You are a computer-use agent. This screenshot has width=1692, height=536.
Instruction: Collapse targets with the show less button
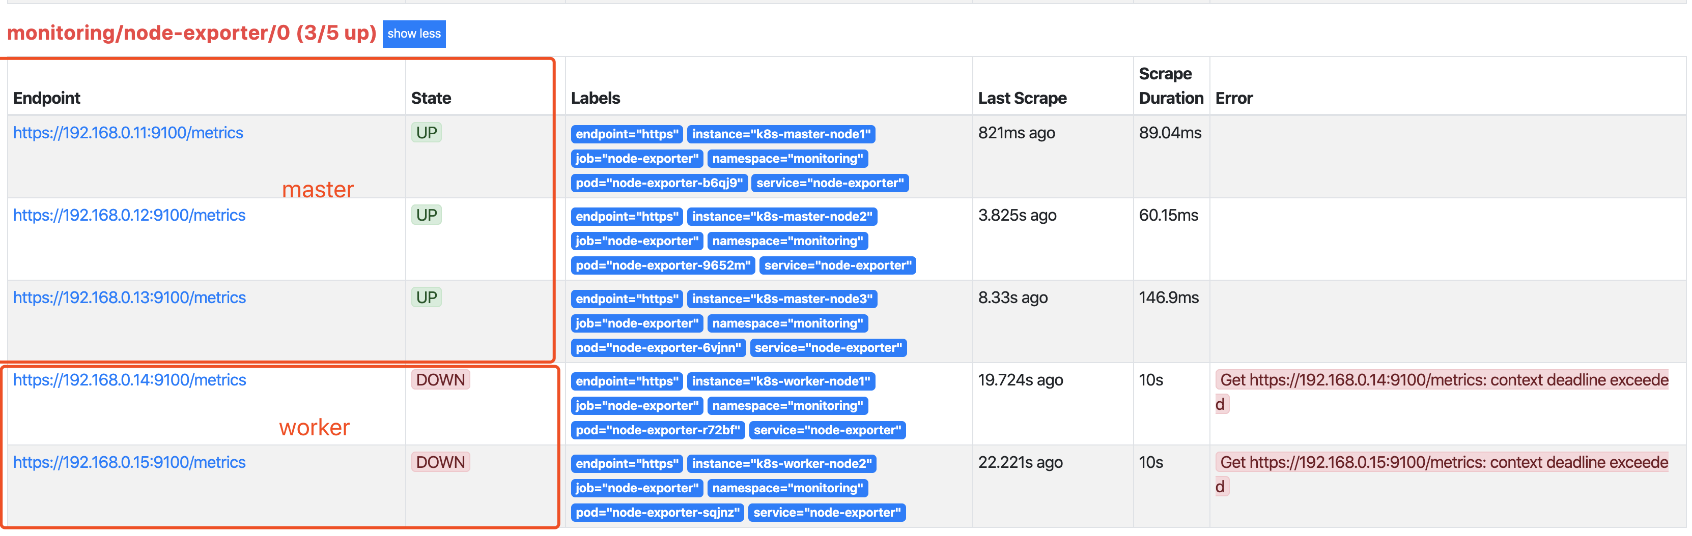click(x=414, y=34)
